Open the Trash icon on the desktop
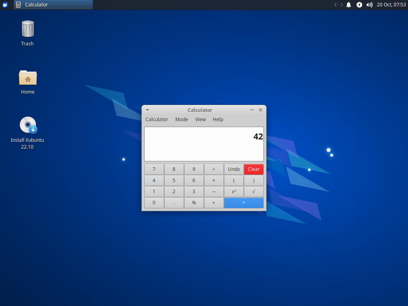 27,28
